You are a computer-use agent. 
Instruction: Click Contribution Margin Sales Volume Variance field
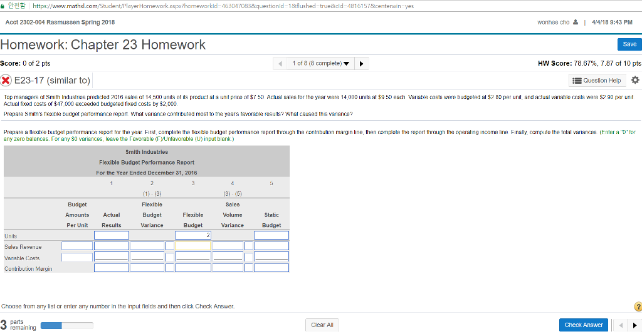tap(228, 268)
